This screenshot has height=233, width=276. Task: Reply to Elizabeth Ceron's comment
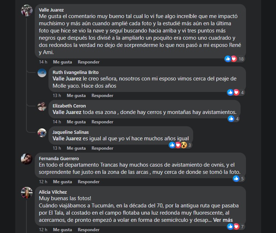(102, 122)
